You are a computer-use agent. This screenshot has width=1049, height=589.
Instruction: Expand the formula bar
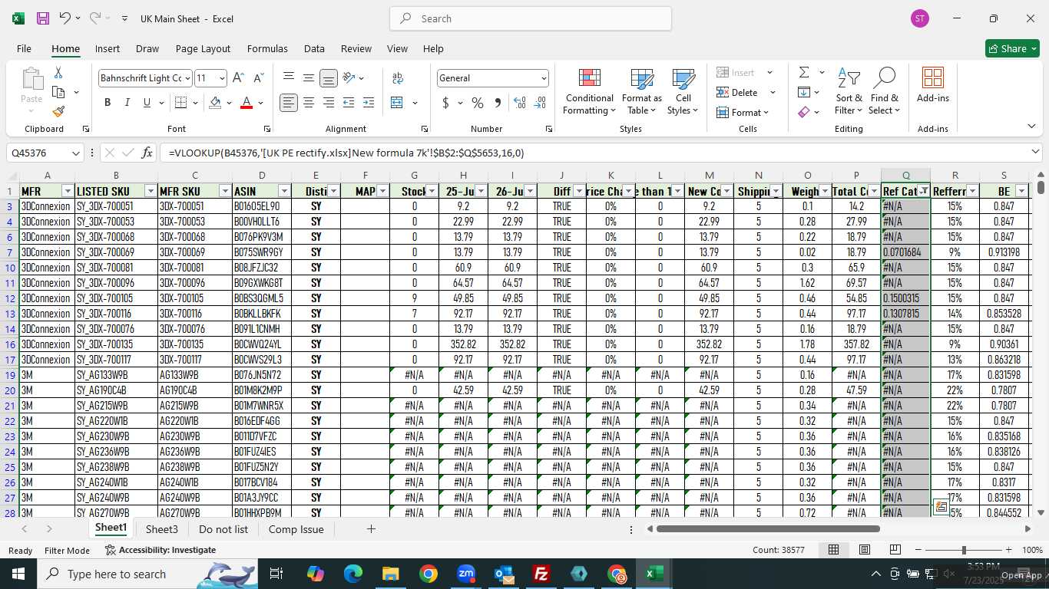coord(1035,152)
